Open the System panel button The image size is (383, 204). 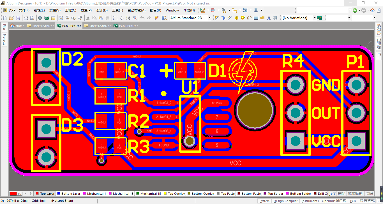(264, 201)
